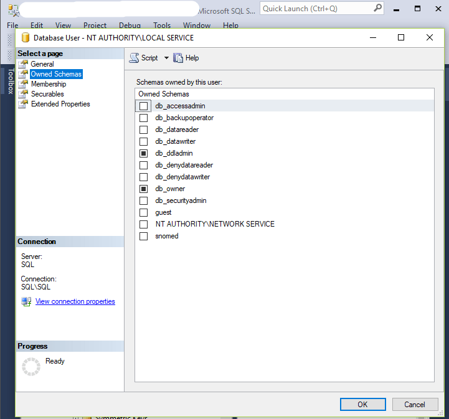The image size is (449, 419).
Task: Maximize the Database User dialog
Action: point(401,37)
